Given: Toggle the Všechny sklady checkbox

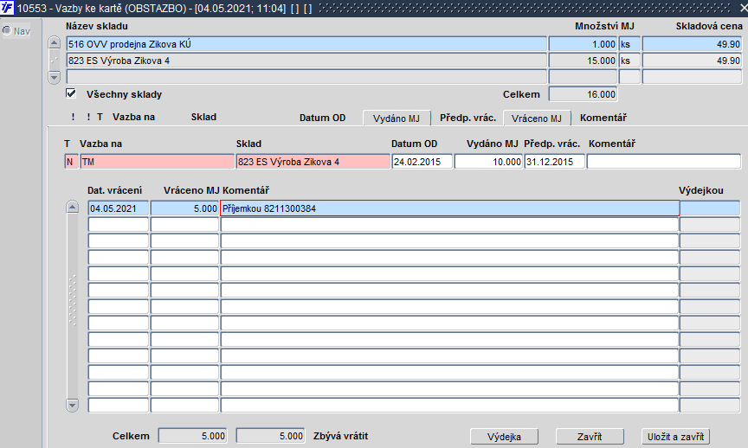Looking at the screenshot, I should [x=71, y=93].
